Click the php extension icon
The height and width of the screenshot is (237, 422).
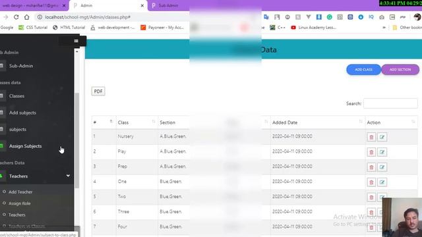[403, 17]
